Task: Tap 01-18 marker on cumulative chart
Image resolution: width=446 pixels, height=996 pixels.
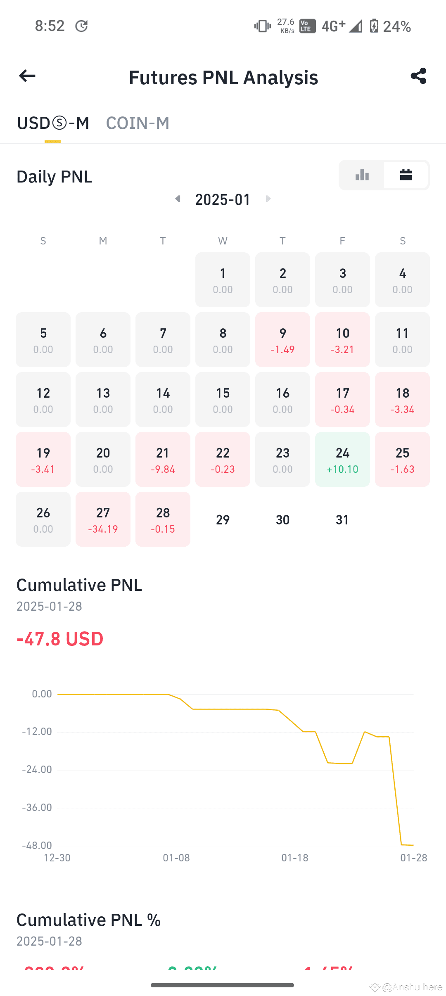Action: click(x=295, y=858)
